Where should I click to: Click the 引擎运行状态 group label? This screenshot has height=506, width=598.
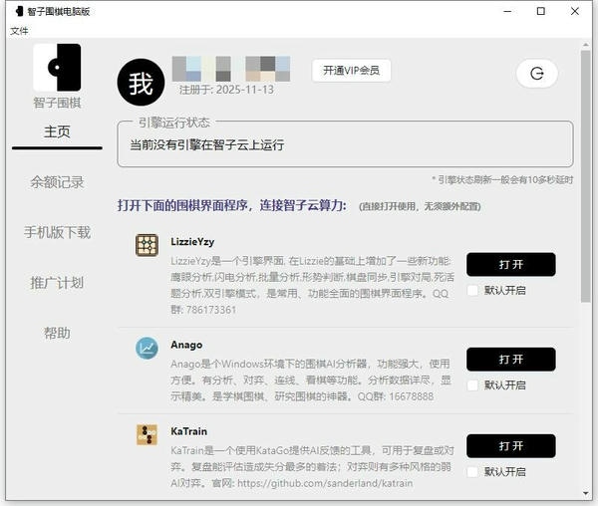(173, 123)
